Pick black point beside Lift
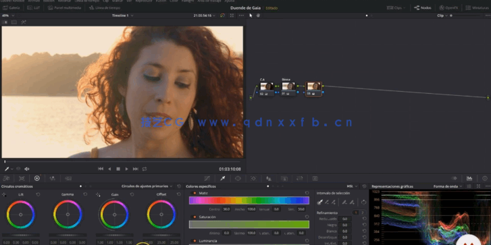The image size is (491, 245). tap(4, 194)
